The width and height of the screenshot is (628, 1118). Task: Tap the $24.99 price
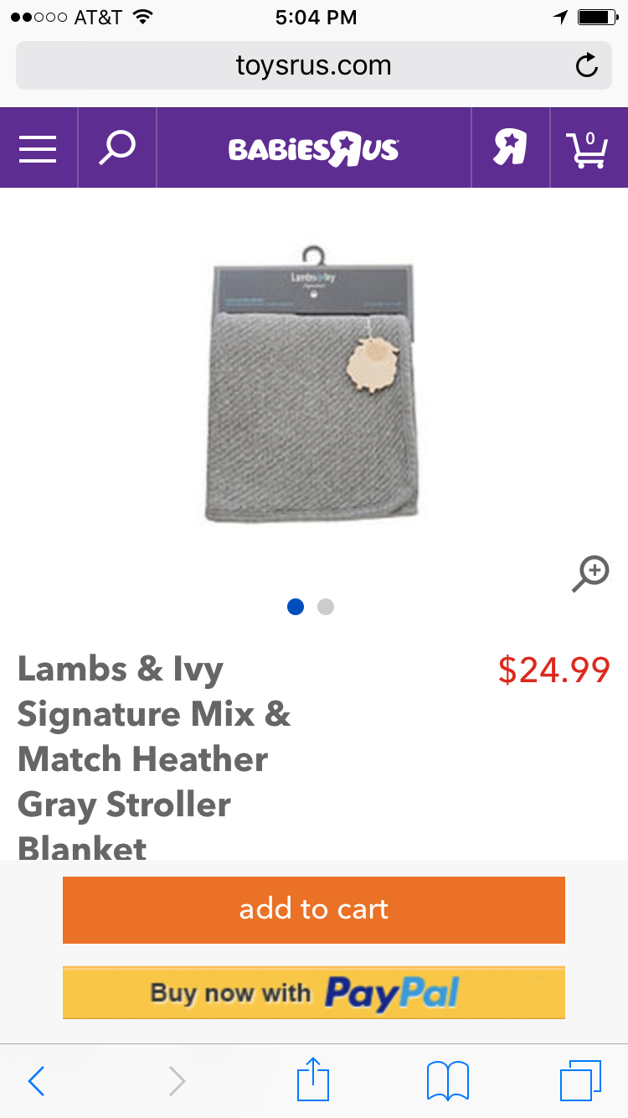coord(554,670)
